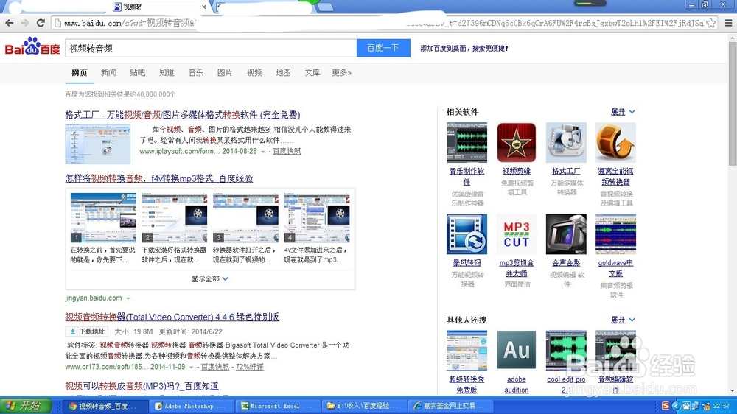Bookmark page with star icon
Image resolution: width=737 pixels, height=414 pixels.
(711, 23)
